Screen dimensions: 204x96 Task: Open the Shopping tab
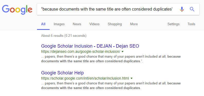click(115, 24)
